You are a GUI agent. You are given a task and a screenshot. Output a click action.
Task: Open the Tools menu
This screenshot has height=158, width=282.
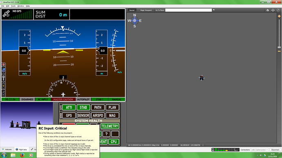point(13,6)
